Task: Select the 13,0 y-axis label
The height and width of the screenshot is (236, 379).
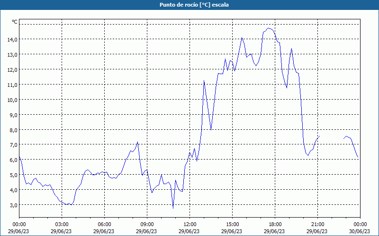Action: 12,55
